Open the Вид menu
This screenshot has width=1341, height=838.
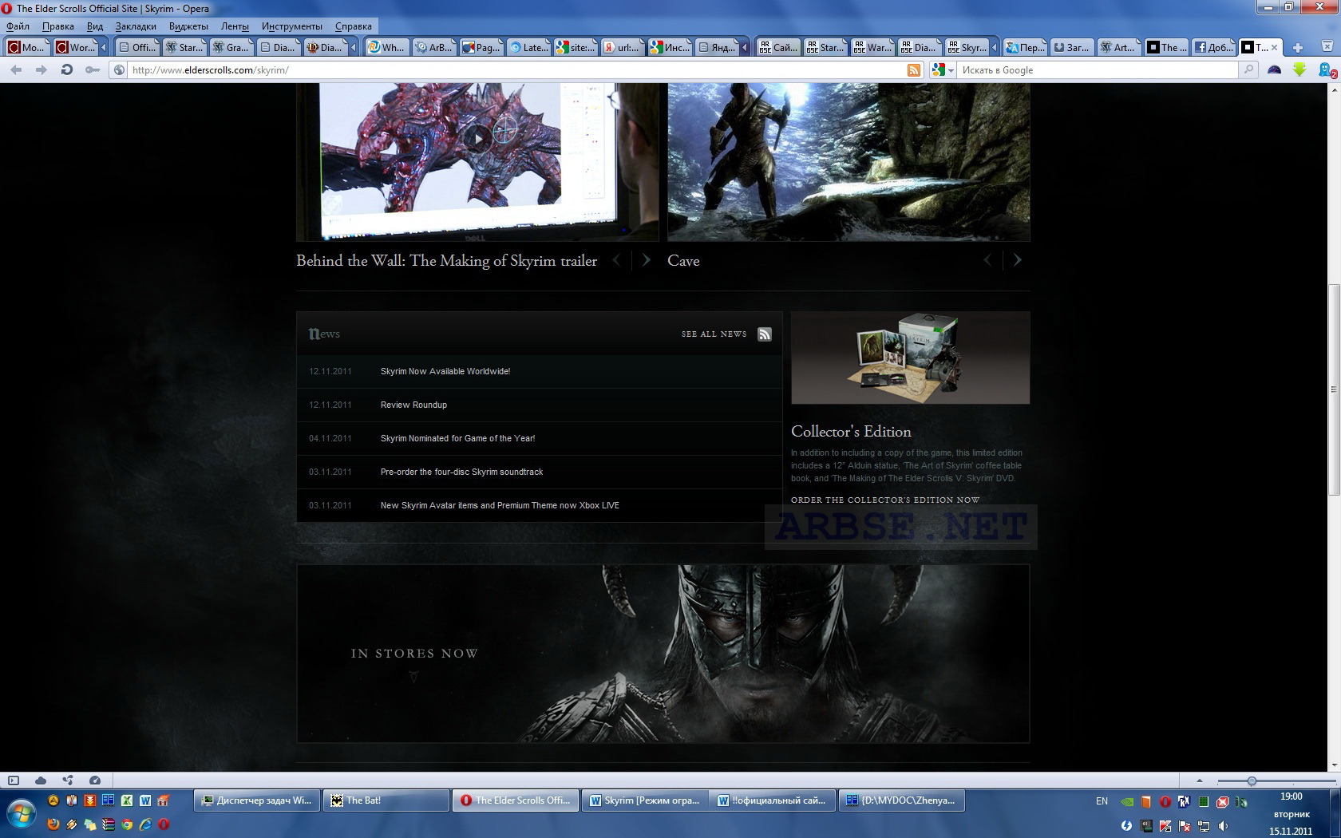click(x=95, y=26)
